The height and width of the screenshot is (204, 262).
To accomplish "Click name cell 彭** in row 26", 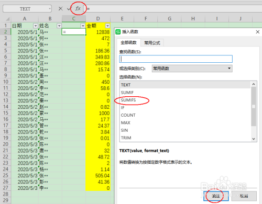I will point(50,182).
